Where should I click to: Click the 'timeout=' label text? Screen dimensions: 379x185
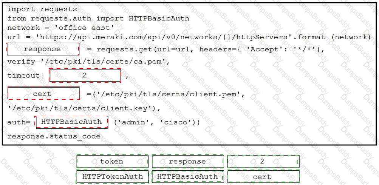26,76
